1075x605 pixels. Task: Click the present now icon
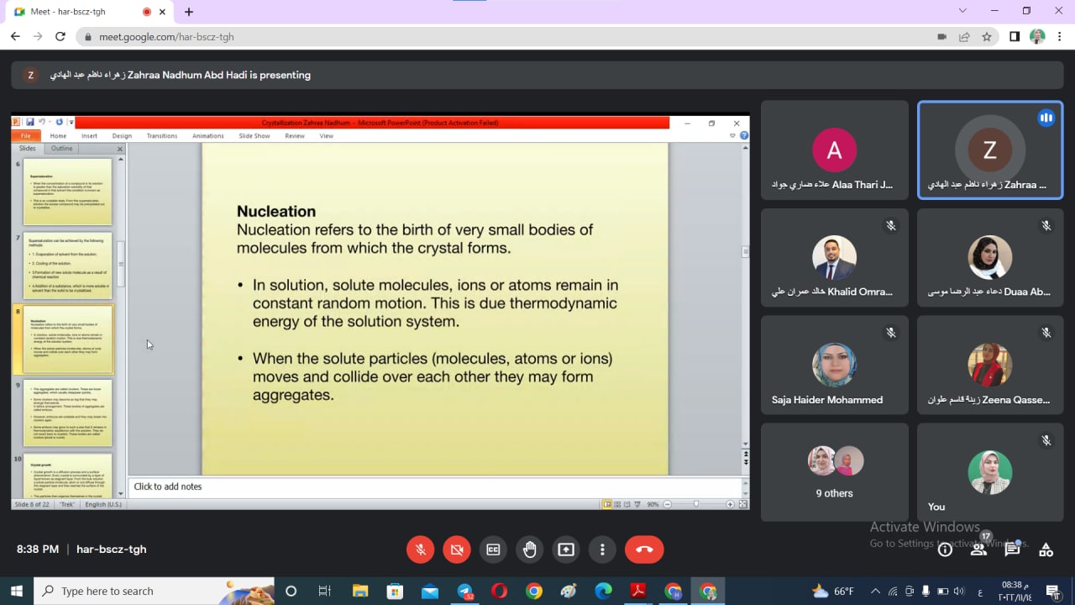(x=566, y=550)
